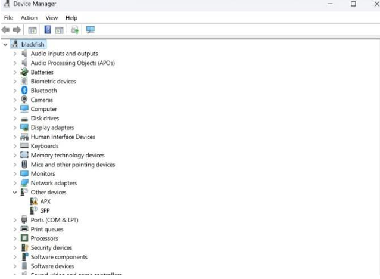Screen dimensions: 380x279
Task: Click the Security devices key icon
Action: click(25, 247)
